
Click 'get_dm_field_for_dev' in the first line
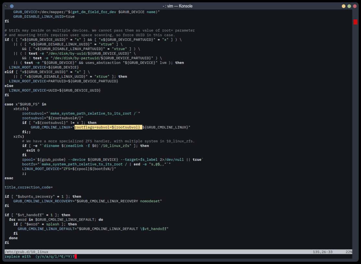click(x=94, y=12)
